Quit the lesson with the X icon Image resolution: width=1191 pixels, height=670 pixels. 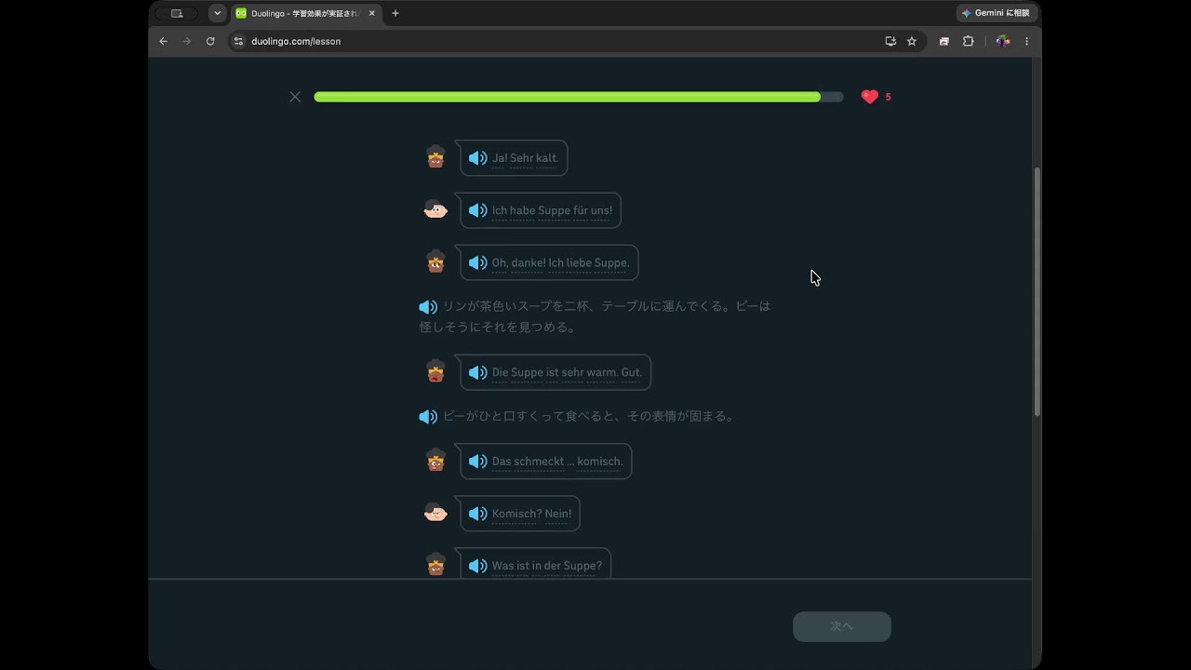click(295, 97)
